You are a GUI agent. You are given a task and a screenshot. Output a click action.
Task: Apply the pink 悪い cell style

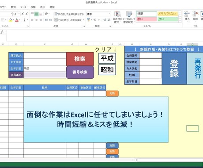147,19
